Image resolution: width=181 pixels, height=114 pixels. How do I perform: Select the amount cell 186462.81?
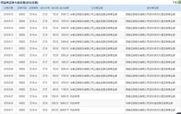pyautogui.click(x=64, y=103)
